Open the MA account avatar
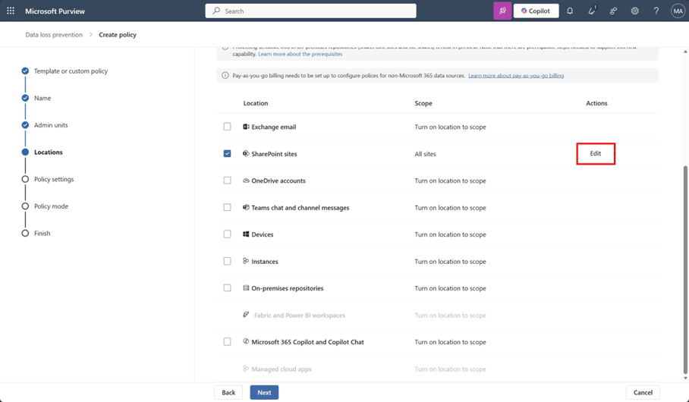The width and height of the screenshot is (689, 402). coord(677,11)
